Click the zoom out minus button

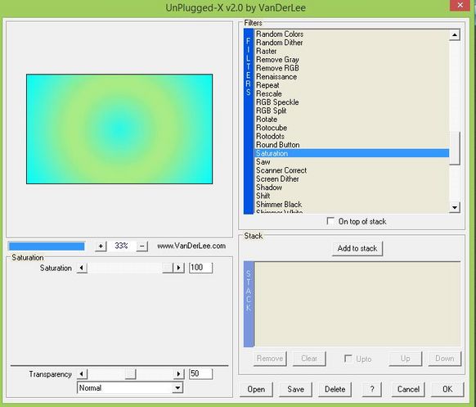coord(141,246)
